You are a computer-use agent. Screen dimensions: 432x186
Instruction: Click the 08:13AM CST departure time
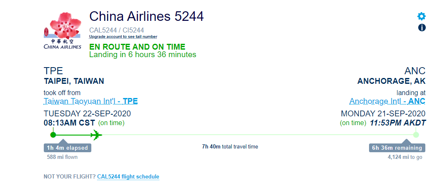coord(69,123)
